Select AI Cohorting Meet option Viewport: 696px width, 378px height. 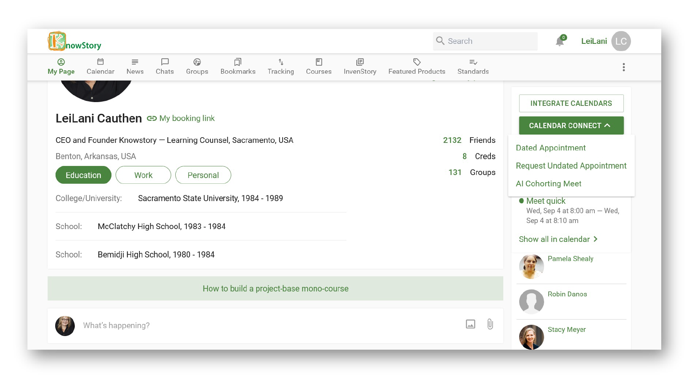(x=548, y=184)
